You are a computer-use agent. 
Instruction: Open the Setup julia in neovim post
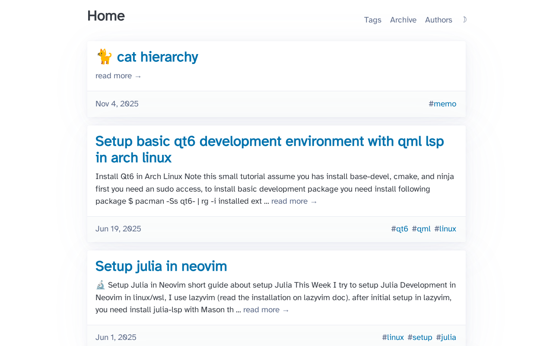[161, 266]
